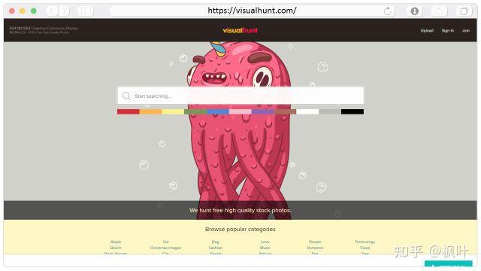
Task: Click the address bar URL
Action: pos(252,11)
